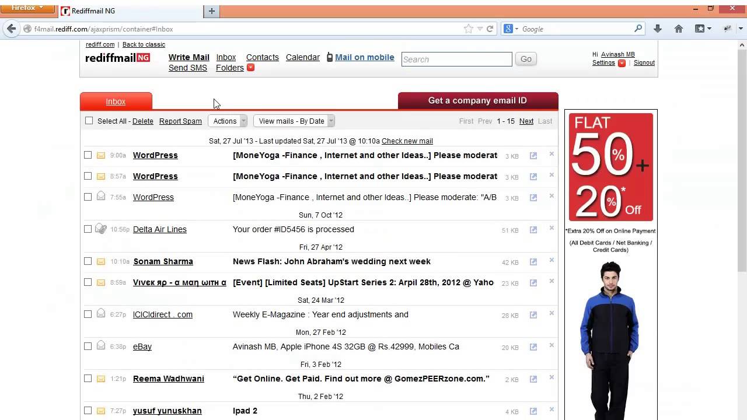Click Check new mail link
747x420 pixels.
407,141
